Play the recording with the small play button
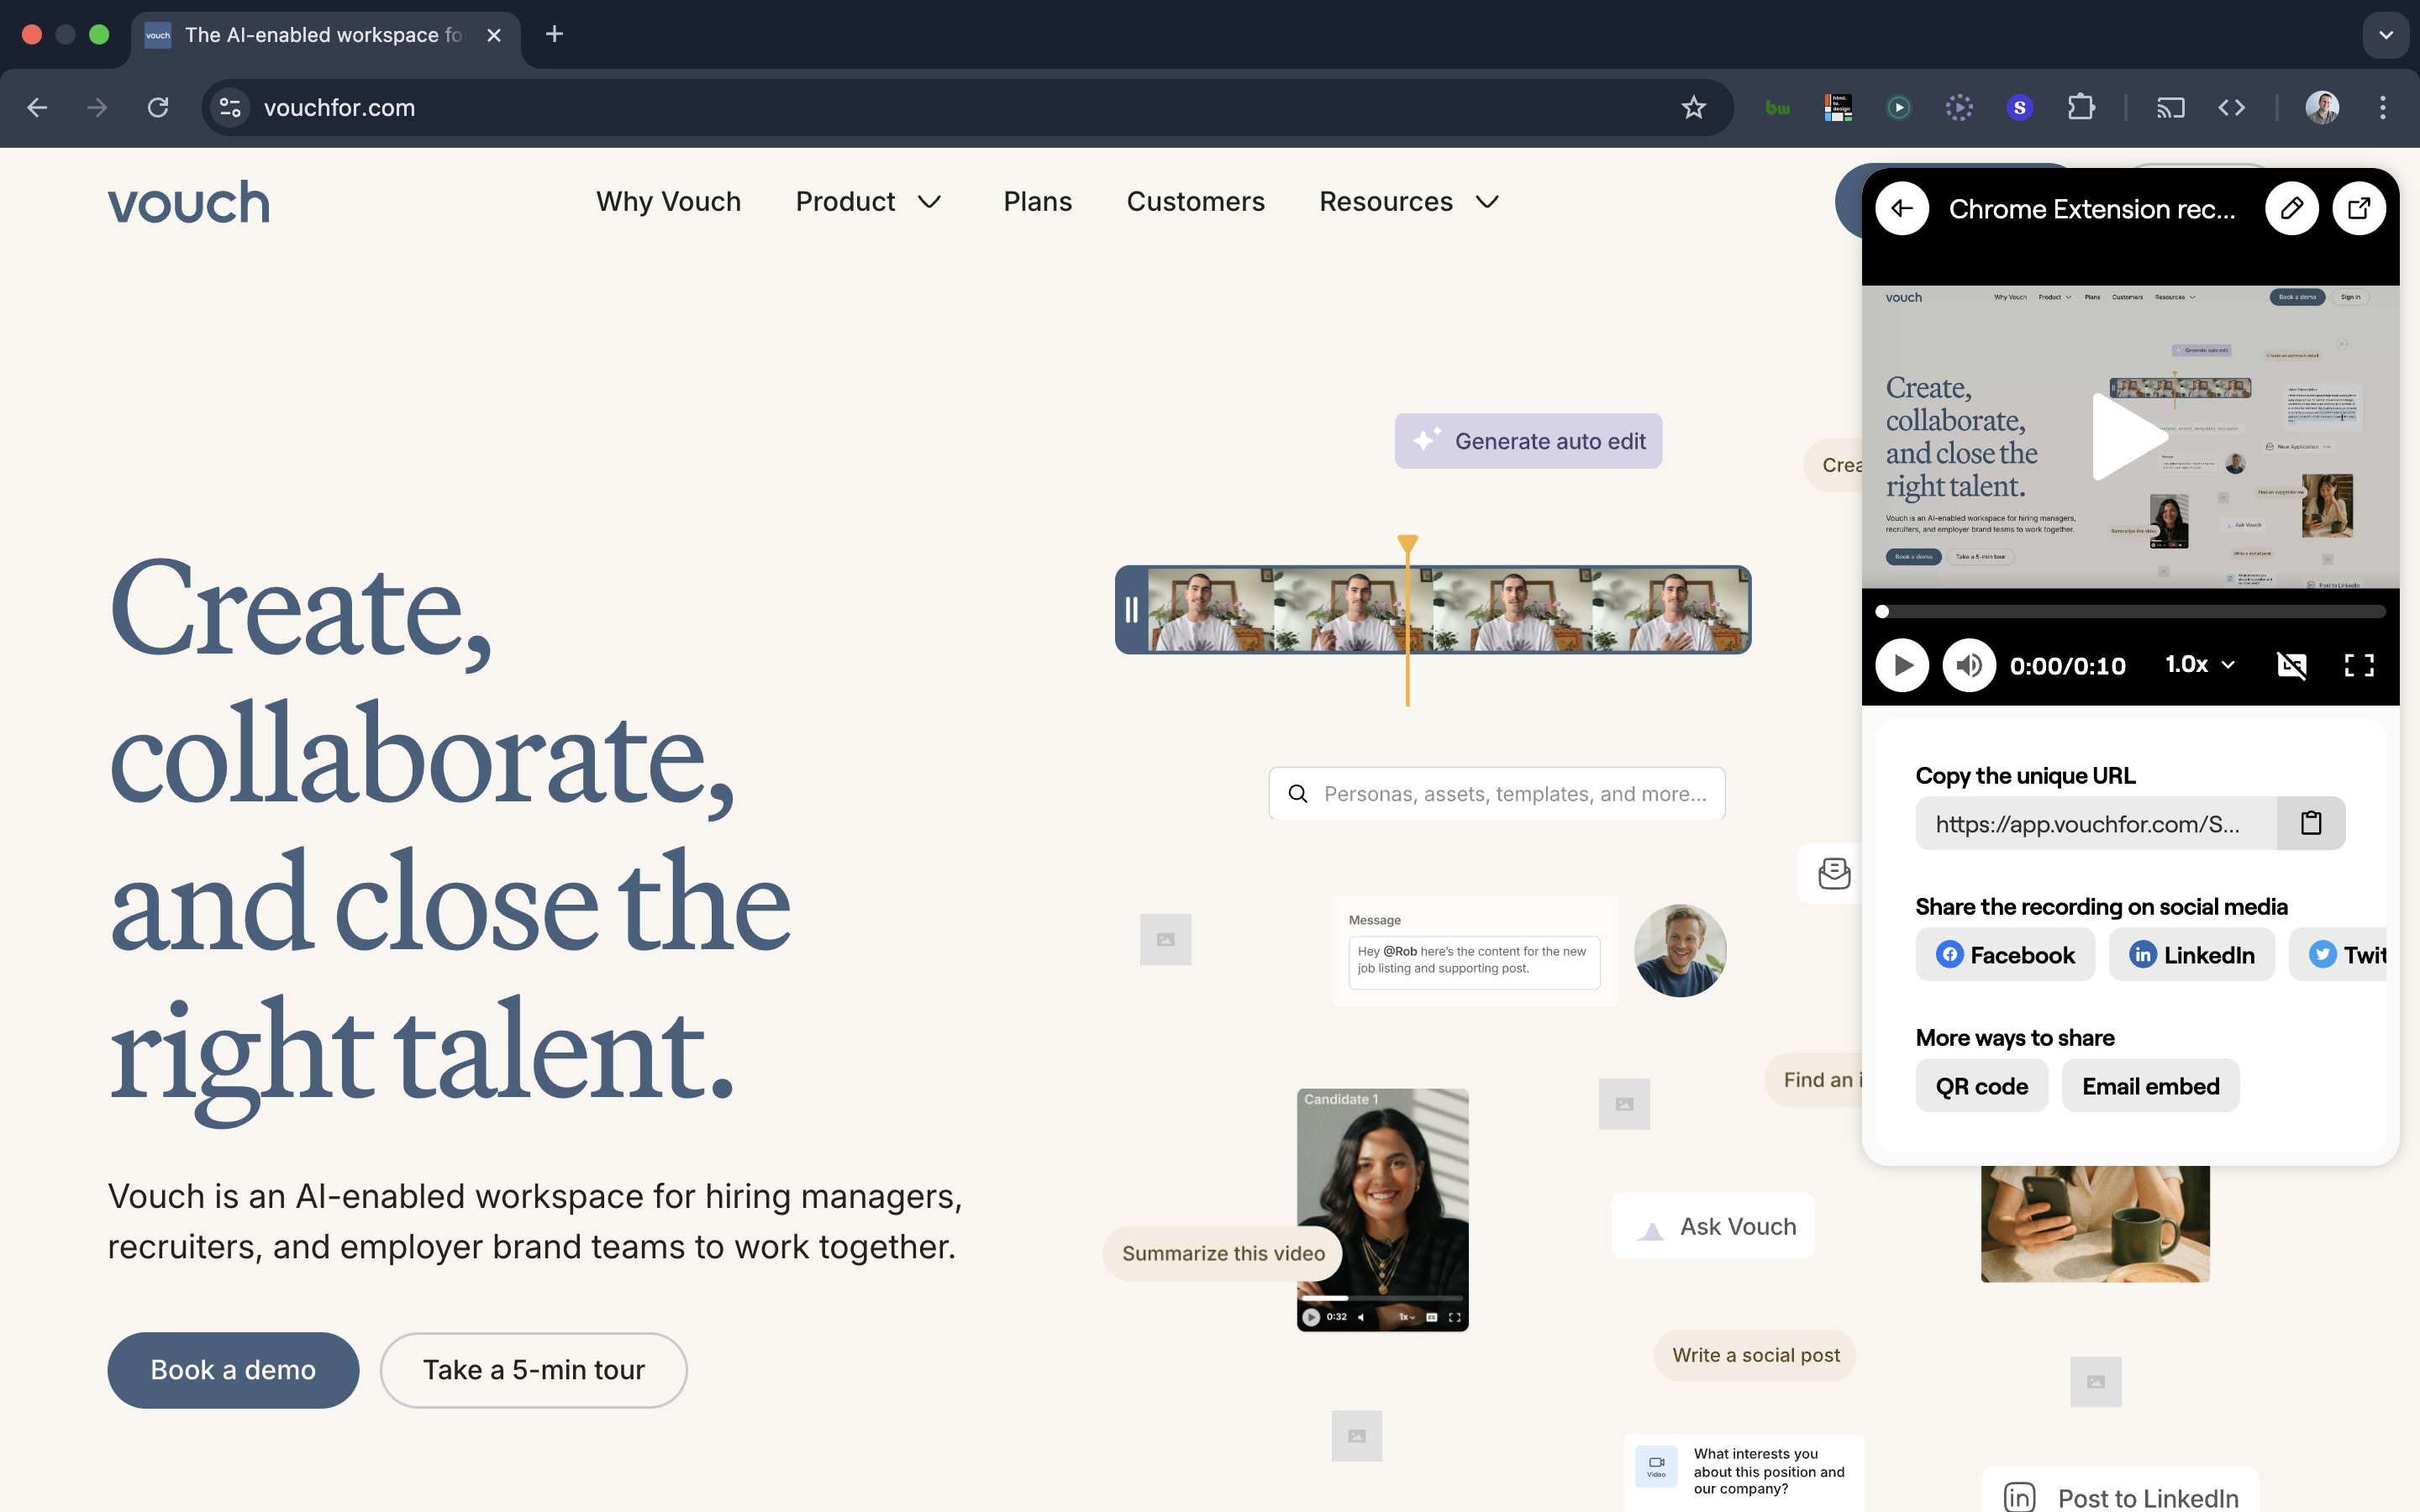 click(1901, 665)
